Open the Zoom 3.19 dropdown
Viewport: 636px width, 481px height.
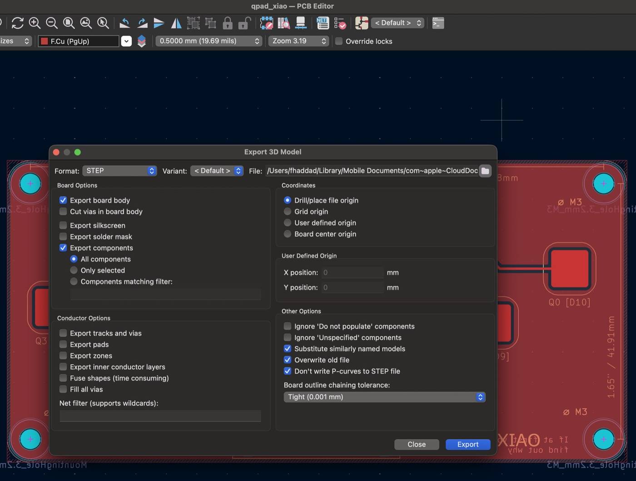pyautogui.click(x=298, y=41)
